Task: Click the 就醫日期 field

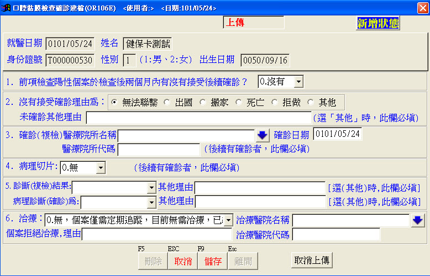Action: click(70, 44)
